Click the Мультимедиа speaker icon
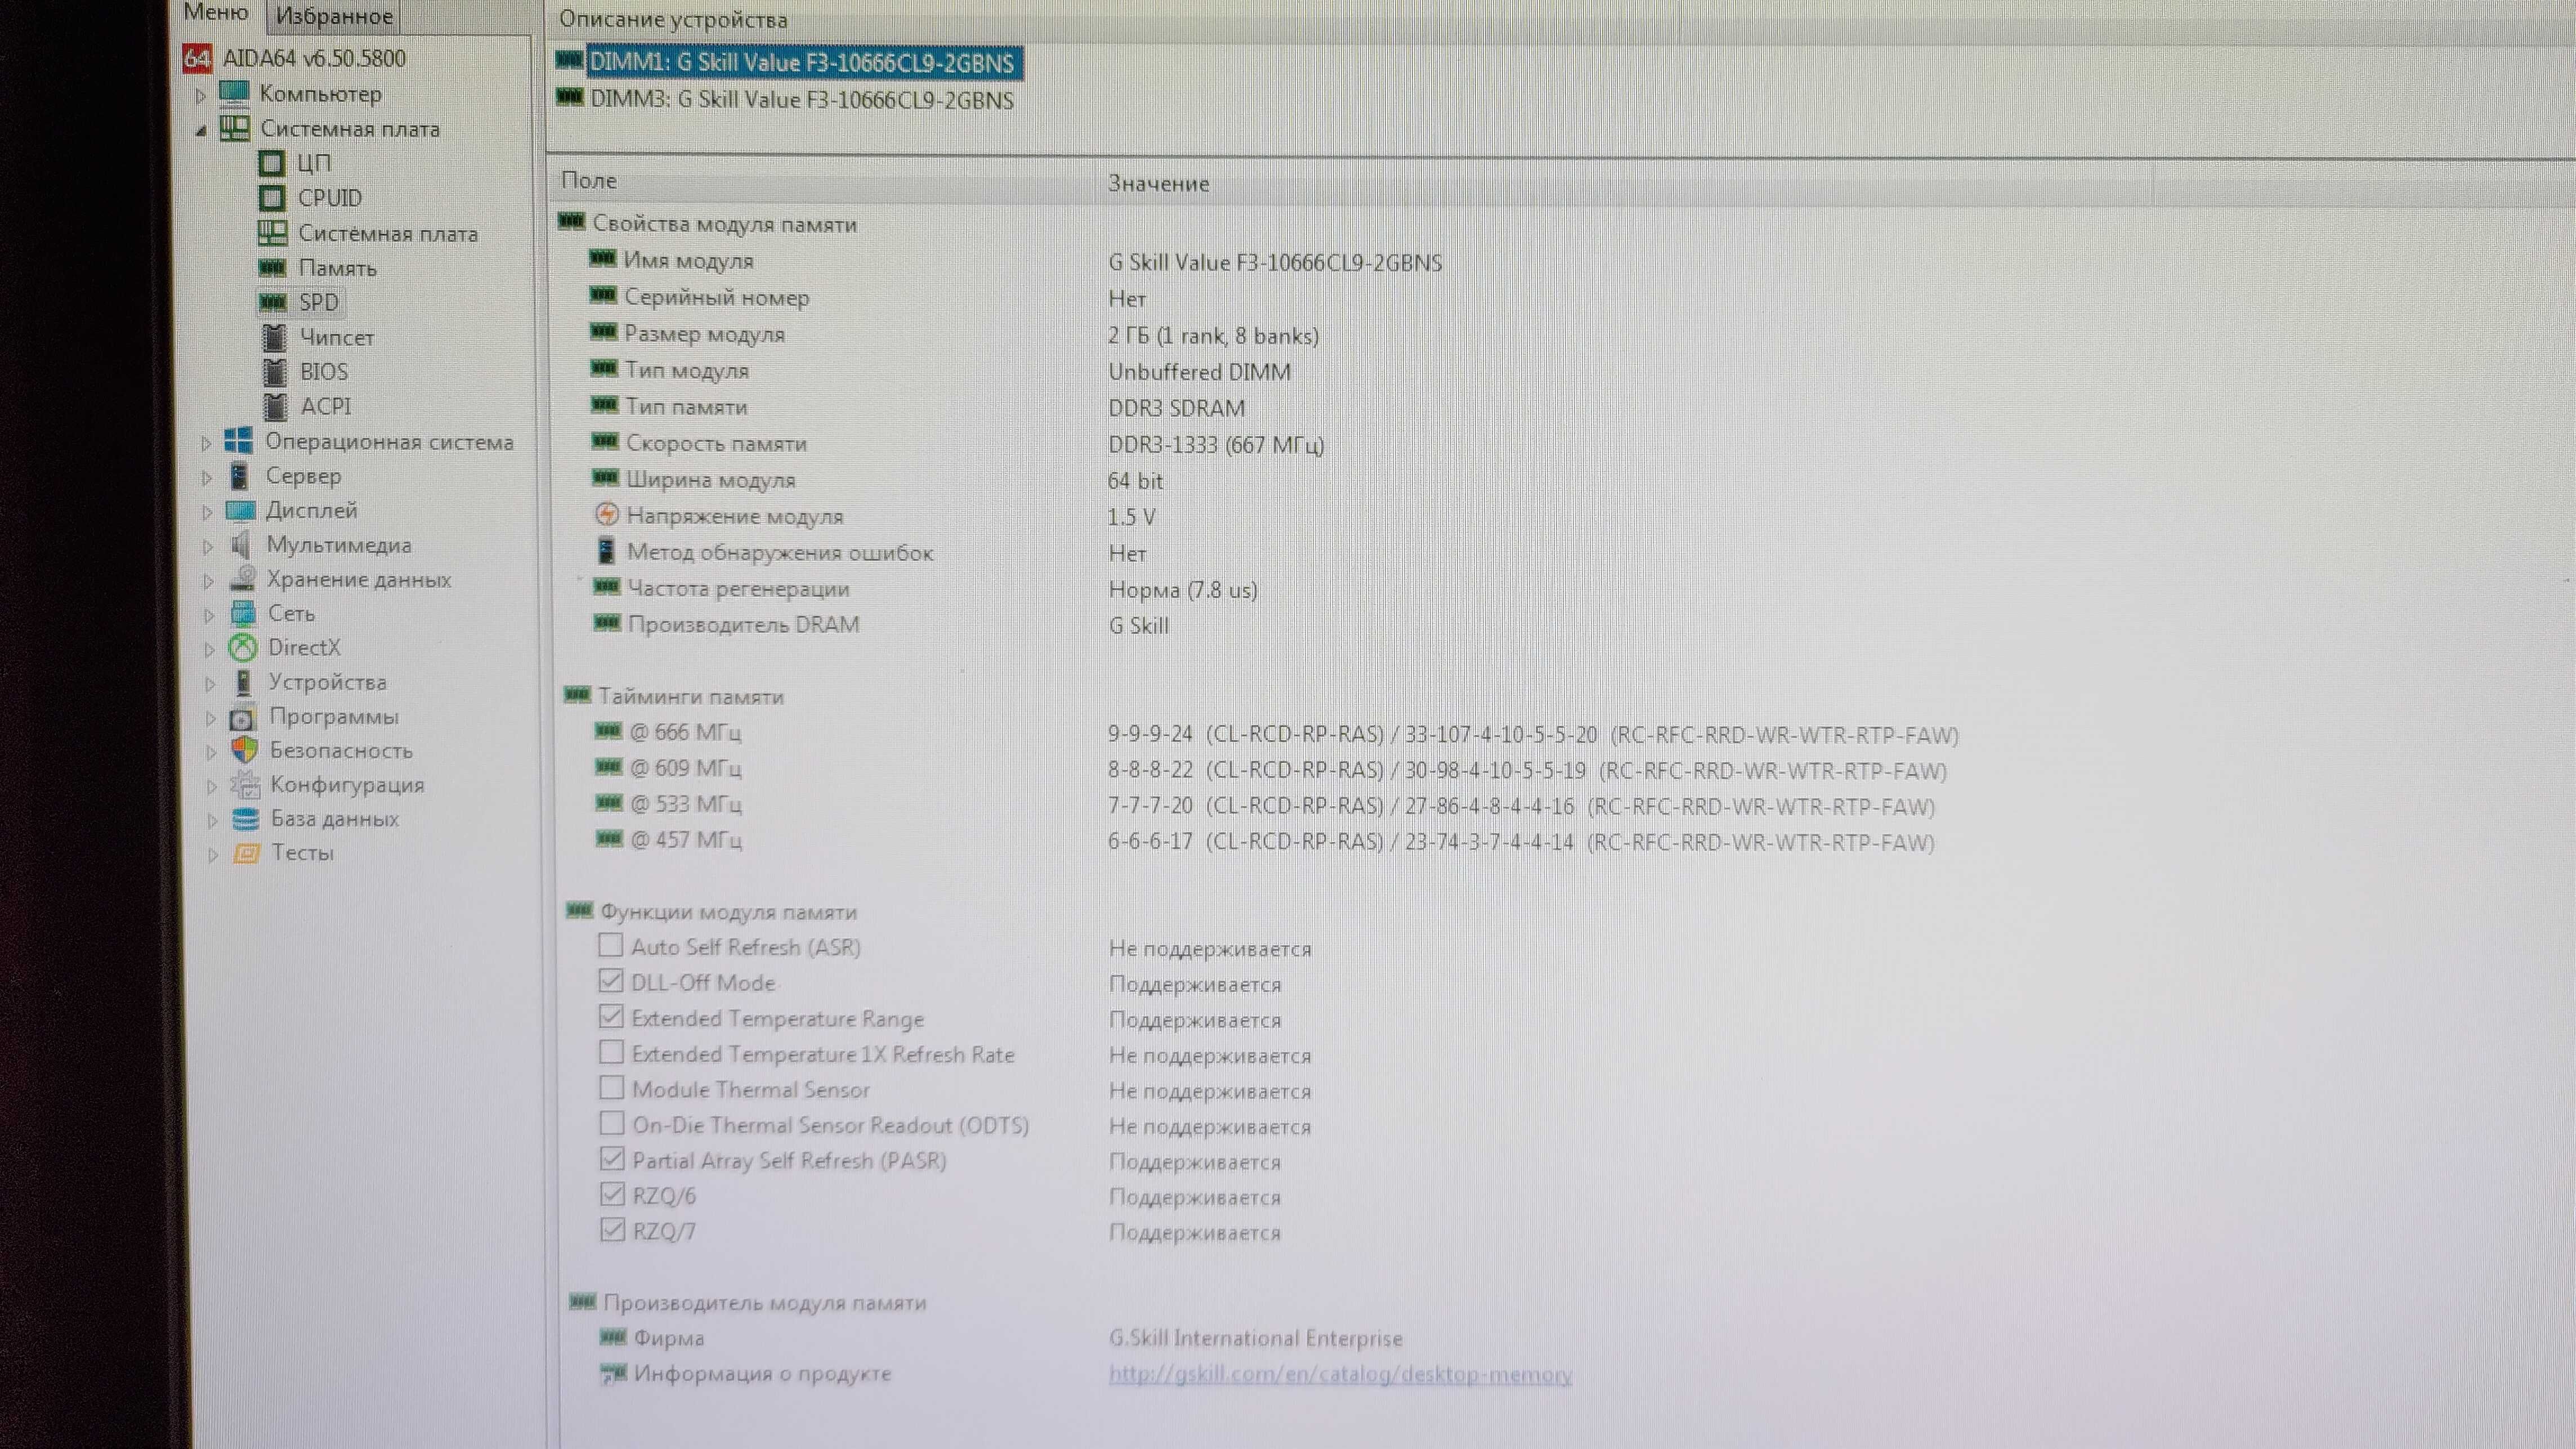This screenshot has height=1449, width=2576. [240, 545]
